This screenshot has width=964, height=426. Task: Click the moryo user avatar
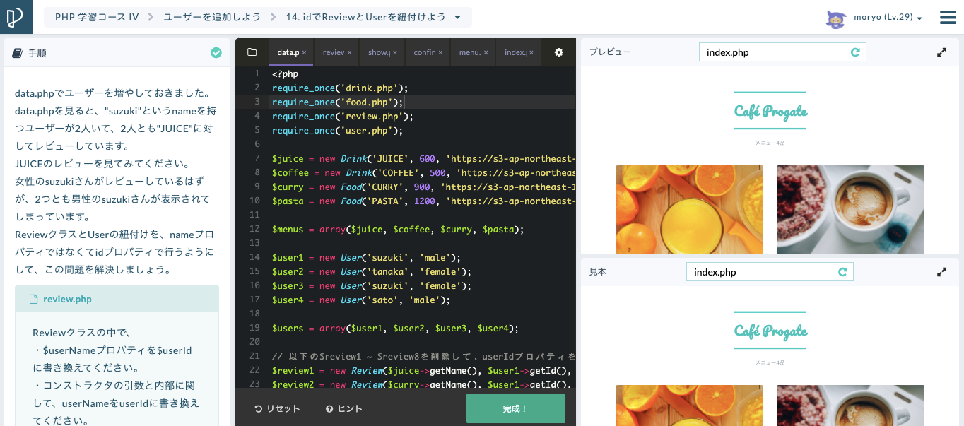836,18
